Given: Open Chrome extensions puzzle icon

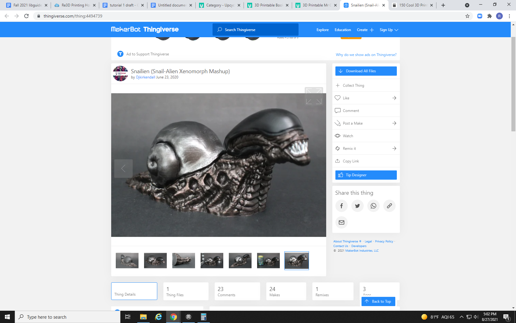Looking at the screenshot, I should coord(490,16).
